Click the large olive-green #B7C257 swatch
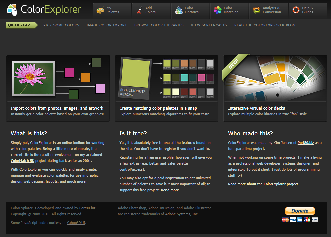The image size is (331, 237). (x=135, y=73)
